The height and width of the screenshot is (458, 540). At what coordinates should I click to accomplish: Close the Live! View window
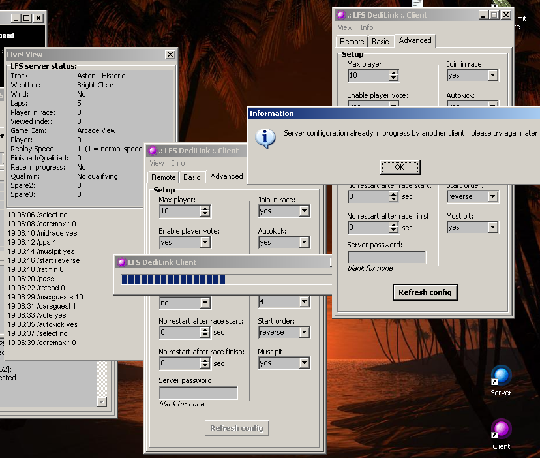pyautogui.click(x=170, y=54)
